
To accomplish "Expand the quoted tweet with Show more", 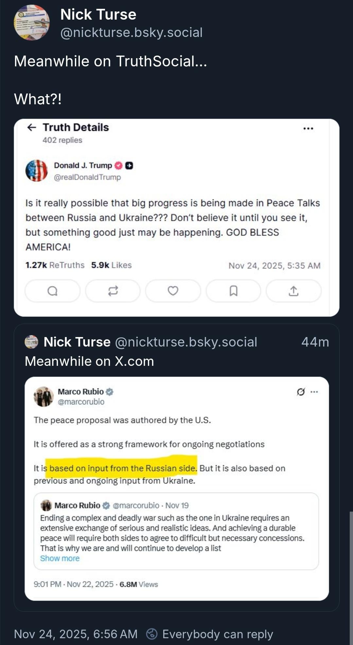I will click(60, 558).
